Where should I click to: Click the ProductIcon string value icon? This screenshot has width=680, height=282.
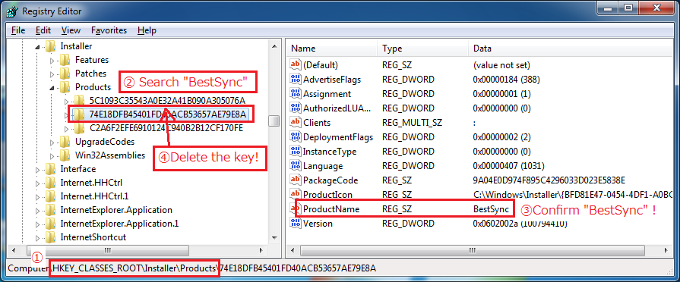pos(296,195)
